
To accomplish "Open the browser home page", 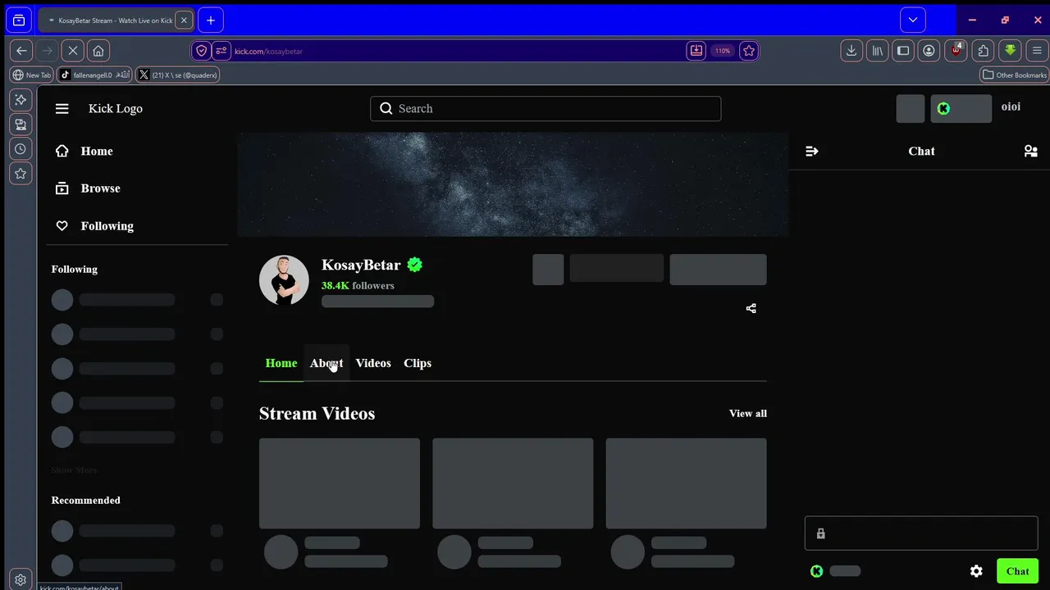I will (x=98, y=51).
